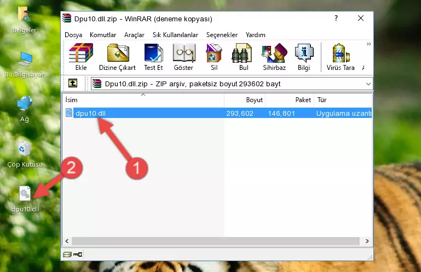421x272 pixels.
Task: Click the scrollbar right arrow
Action: pos(367,241)
